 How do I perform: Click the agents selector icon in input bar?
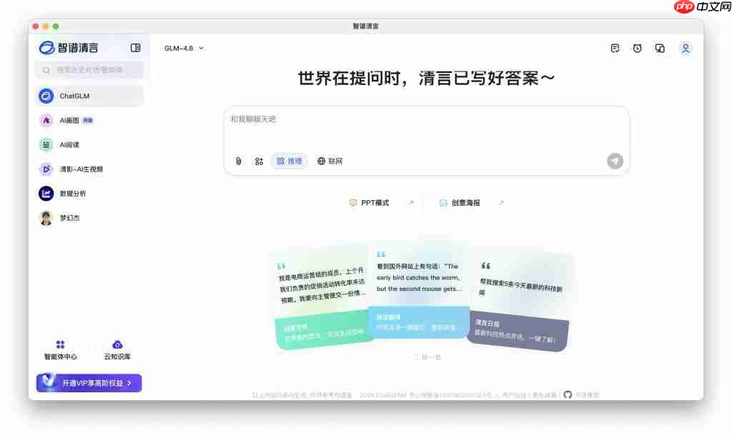(x=259, y=161)
